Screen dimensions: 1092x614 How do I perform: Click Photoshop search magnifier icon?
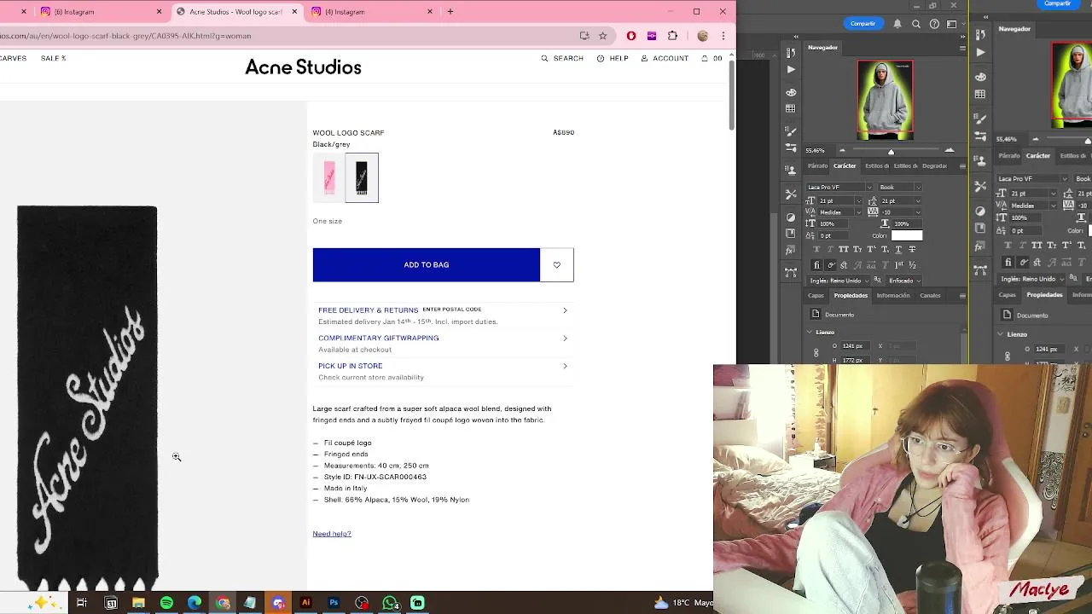[x=915, y=24]
